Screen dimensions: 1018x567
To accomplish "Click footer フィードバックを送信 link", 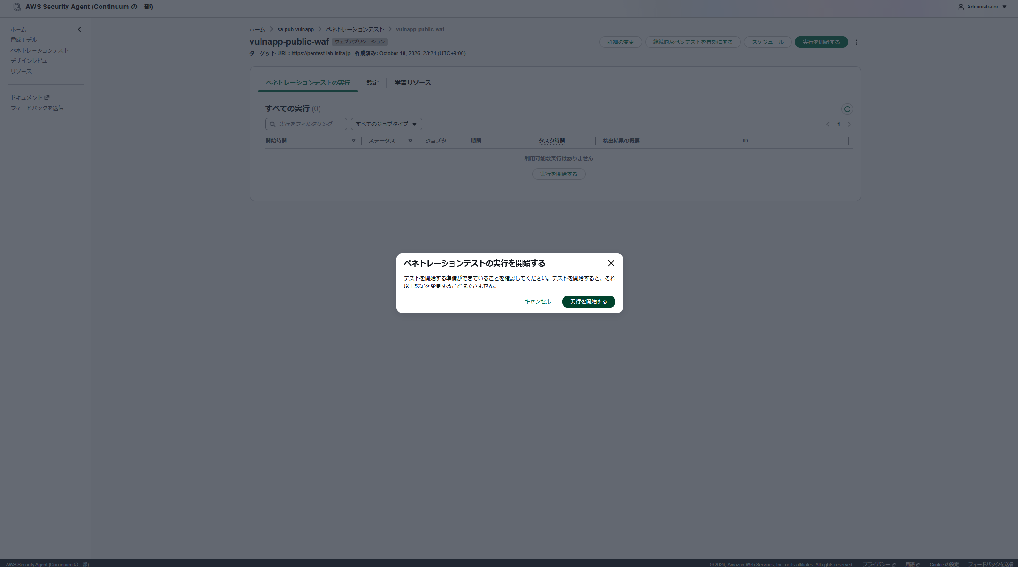I will click(991, 564).
